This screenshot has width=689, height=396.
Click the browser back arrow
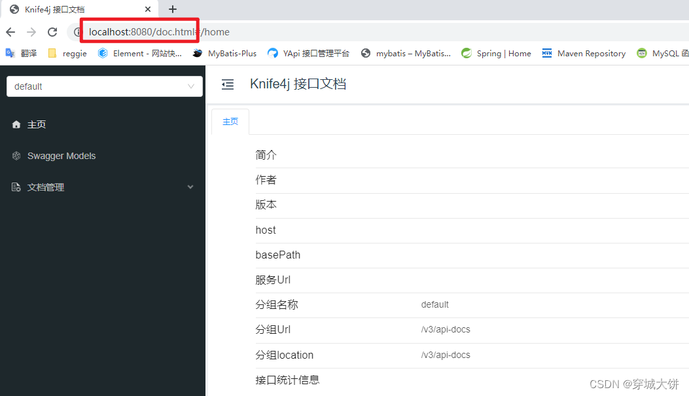10,32
